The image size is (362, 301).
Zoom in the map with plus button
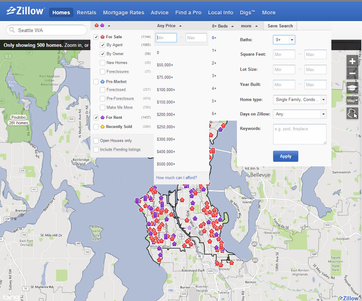(x=352, y=61)
